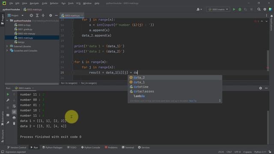Clear all Run console output with trash icon
The width and height of the screenshot is (274, 154).
pos(14,124)
